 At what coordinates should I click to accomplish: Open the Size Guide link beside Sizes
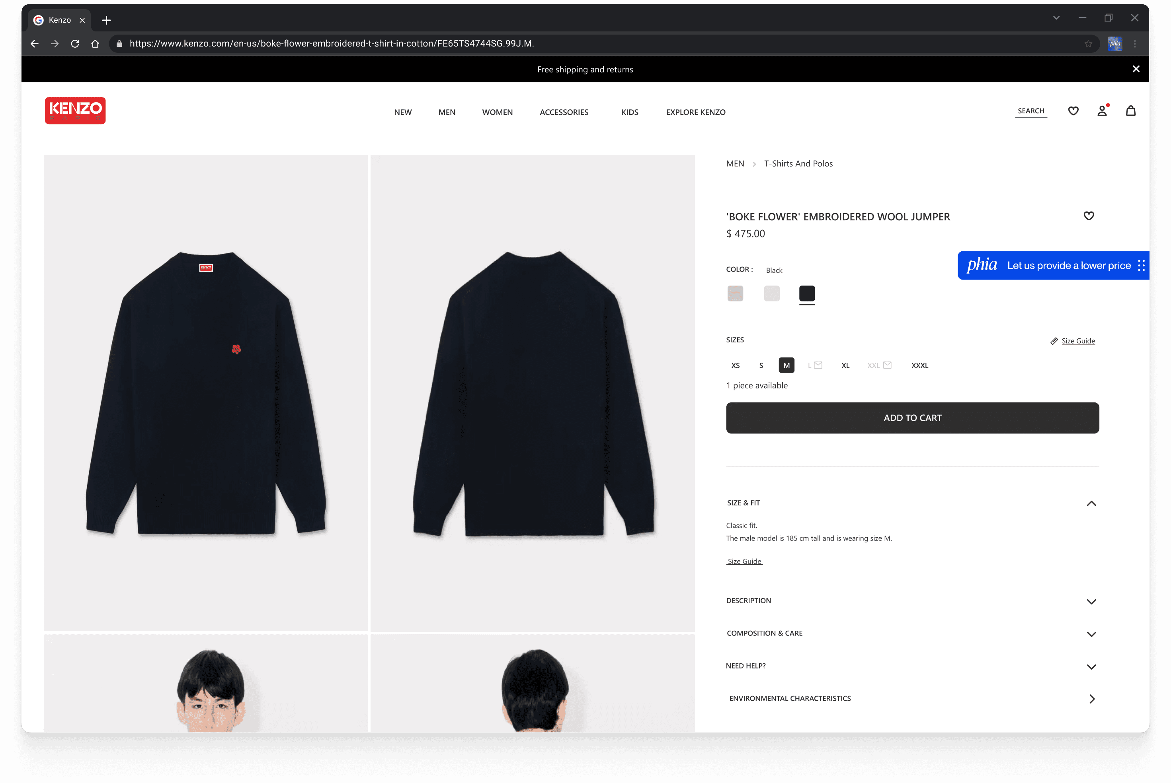pyautogui.click(x=1077, y=341)
